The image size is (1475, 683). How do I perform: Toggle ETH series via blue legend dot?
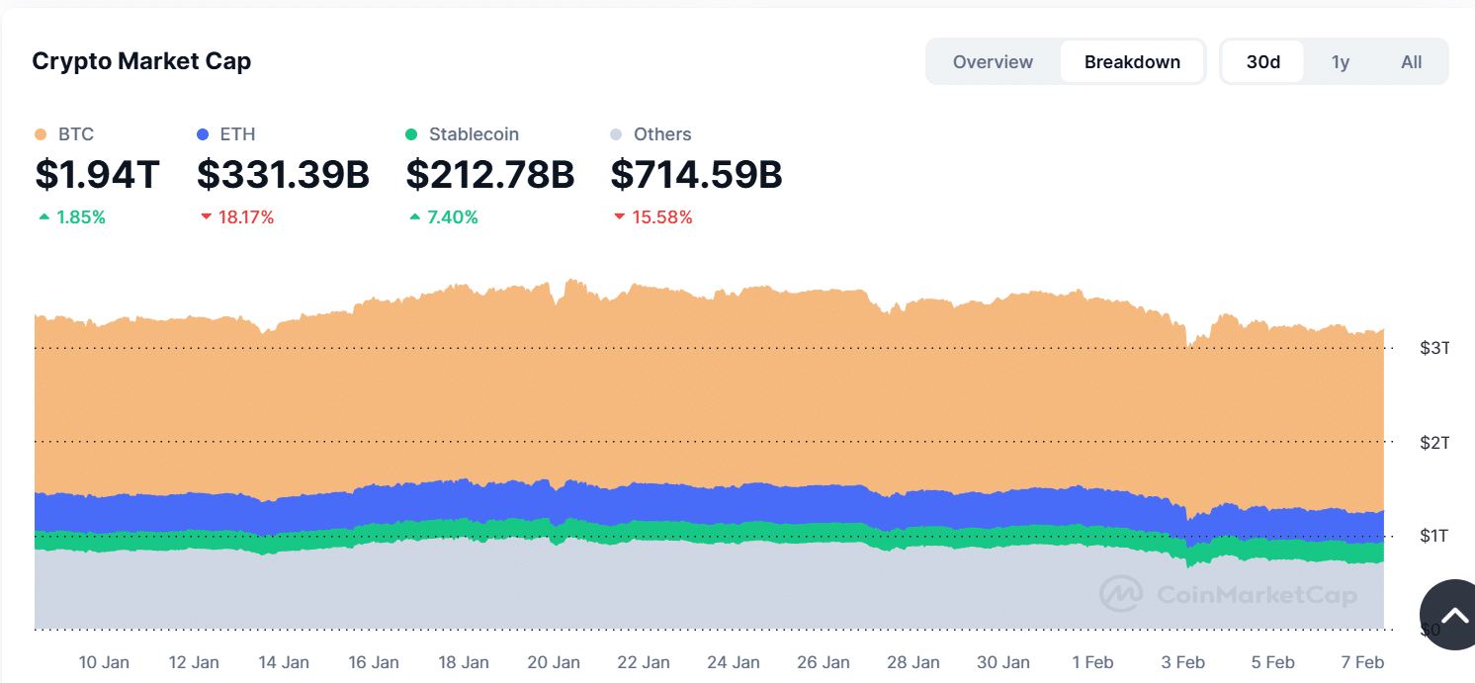point(203,134)
